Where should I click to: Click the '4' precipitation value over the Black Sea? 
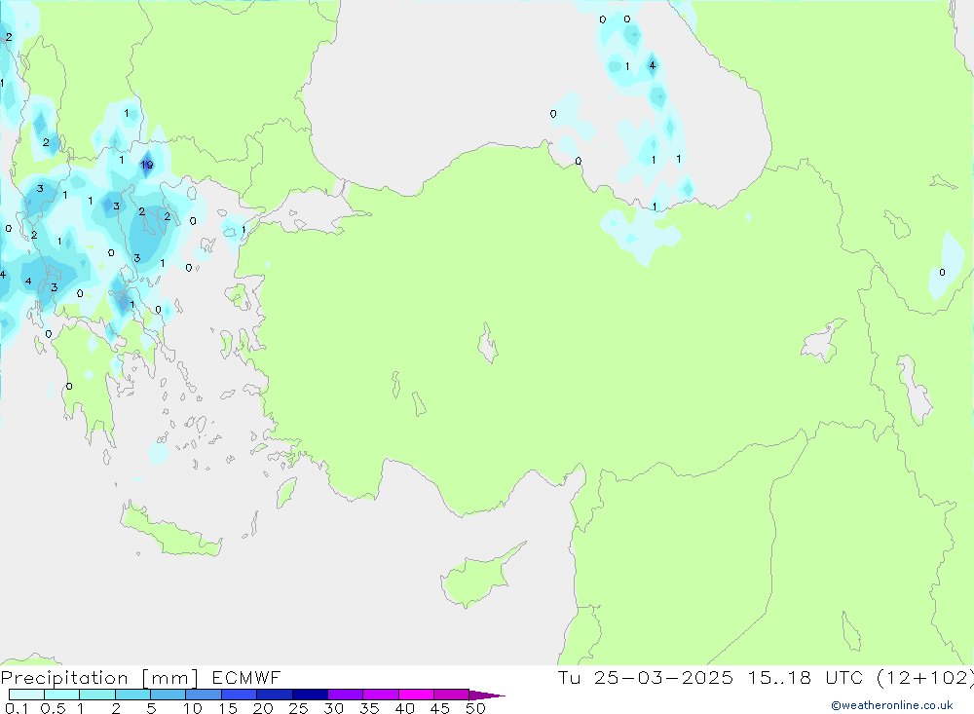(x=652, y=65)
